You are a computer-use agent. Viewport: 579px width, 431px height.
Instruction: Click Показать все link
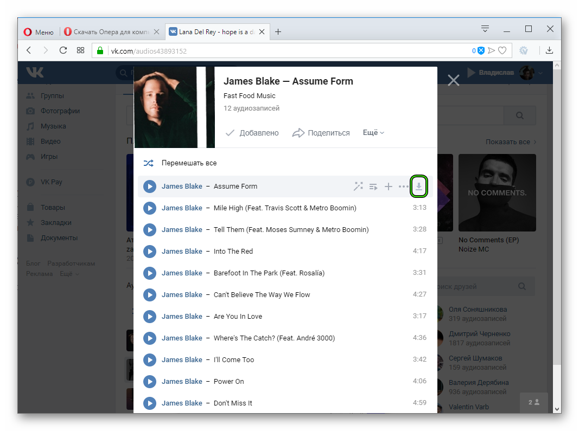click(x=511, y=142)
